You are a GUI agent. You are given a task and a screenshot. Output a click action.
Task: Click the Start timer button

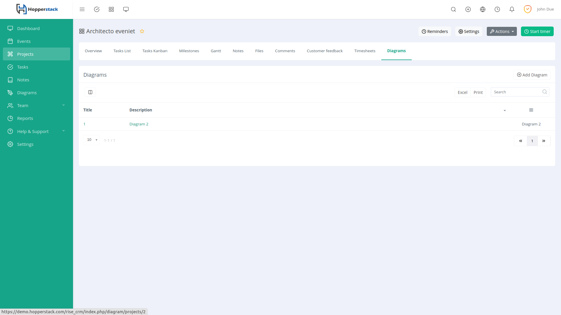point(537,31)
